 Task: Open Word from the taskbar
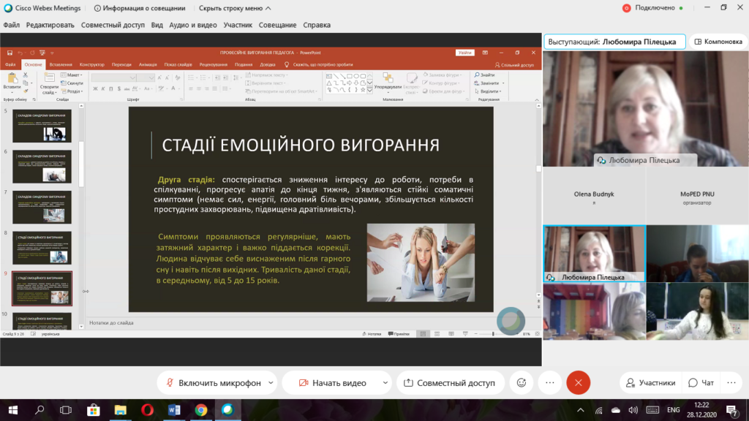(174, 410)
